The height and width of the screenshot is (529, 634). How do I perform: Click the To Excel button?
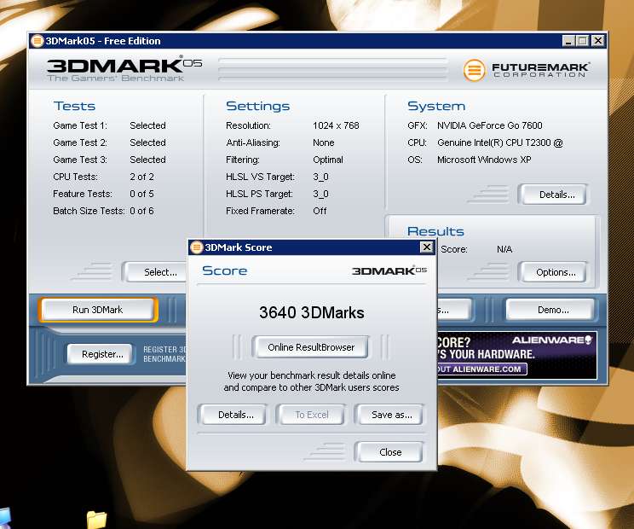coord(311,415)
